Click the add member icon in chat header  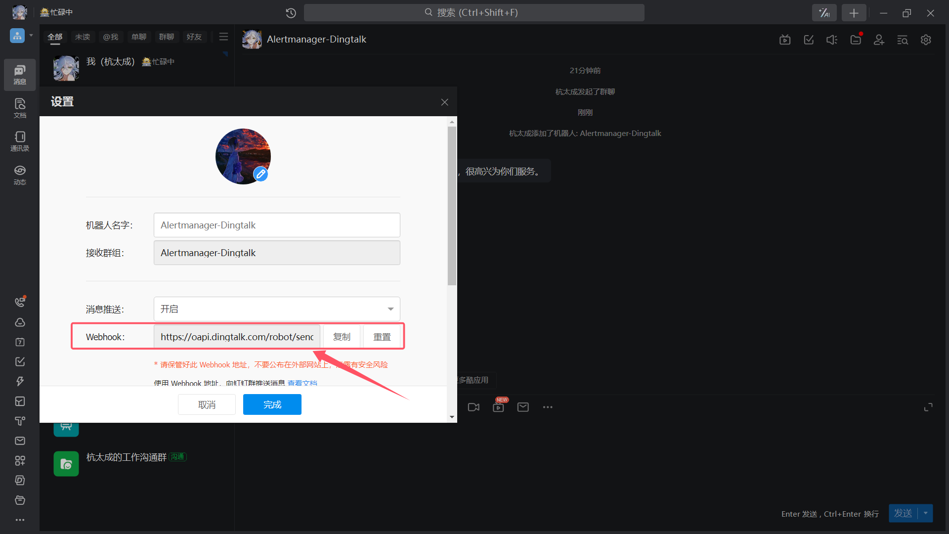tap(878, 40)
